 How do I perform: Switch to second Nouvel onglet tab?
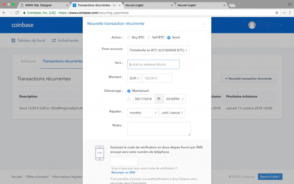click(201, 5)
